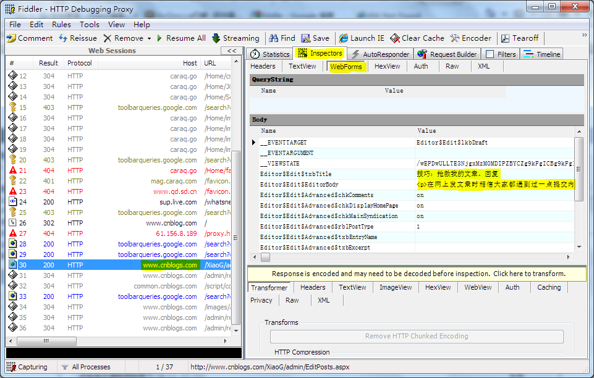The width and height of the screenshot is (594, 378).
Task: Click the sessions list horizontal scrollbar thumb
Action: [46, 342]
